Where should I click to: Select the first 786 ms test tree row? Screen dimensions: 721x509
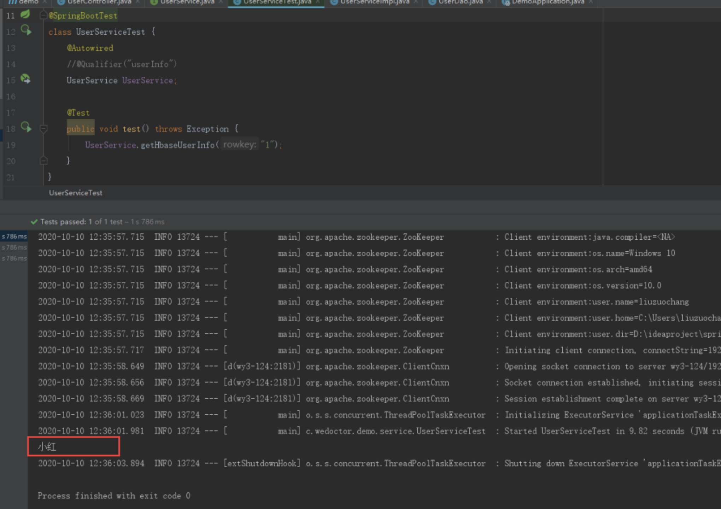pos(14,236)
